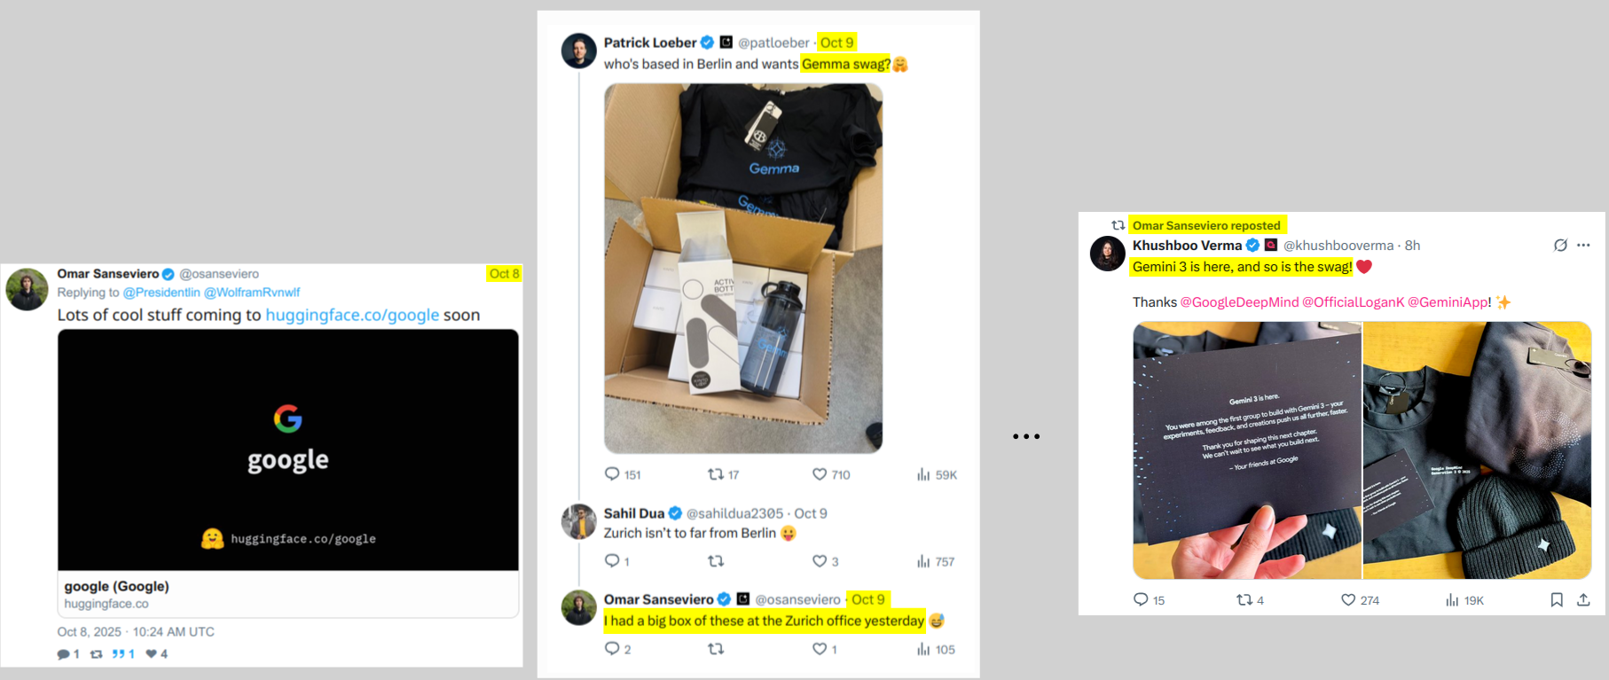Like Patrick Loeber's Gemma swag tweet
Image resolution: width=1609 pixels, height=680 pixels.
[x=820, y=474]
